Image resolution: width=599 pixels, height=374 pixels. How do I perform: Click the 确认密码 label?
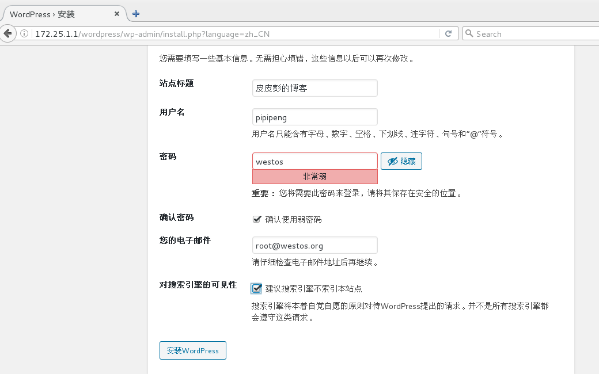(176, 217)
